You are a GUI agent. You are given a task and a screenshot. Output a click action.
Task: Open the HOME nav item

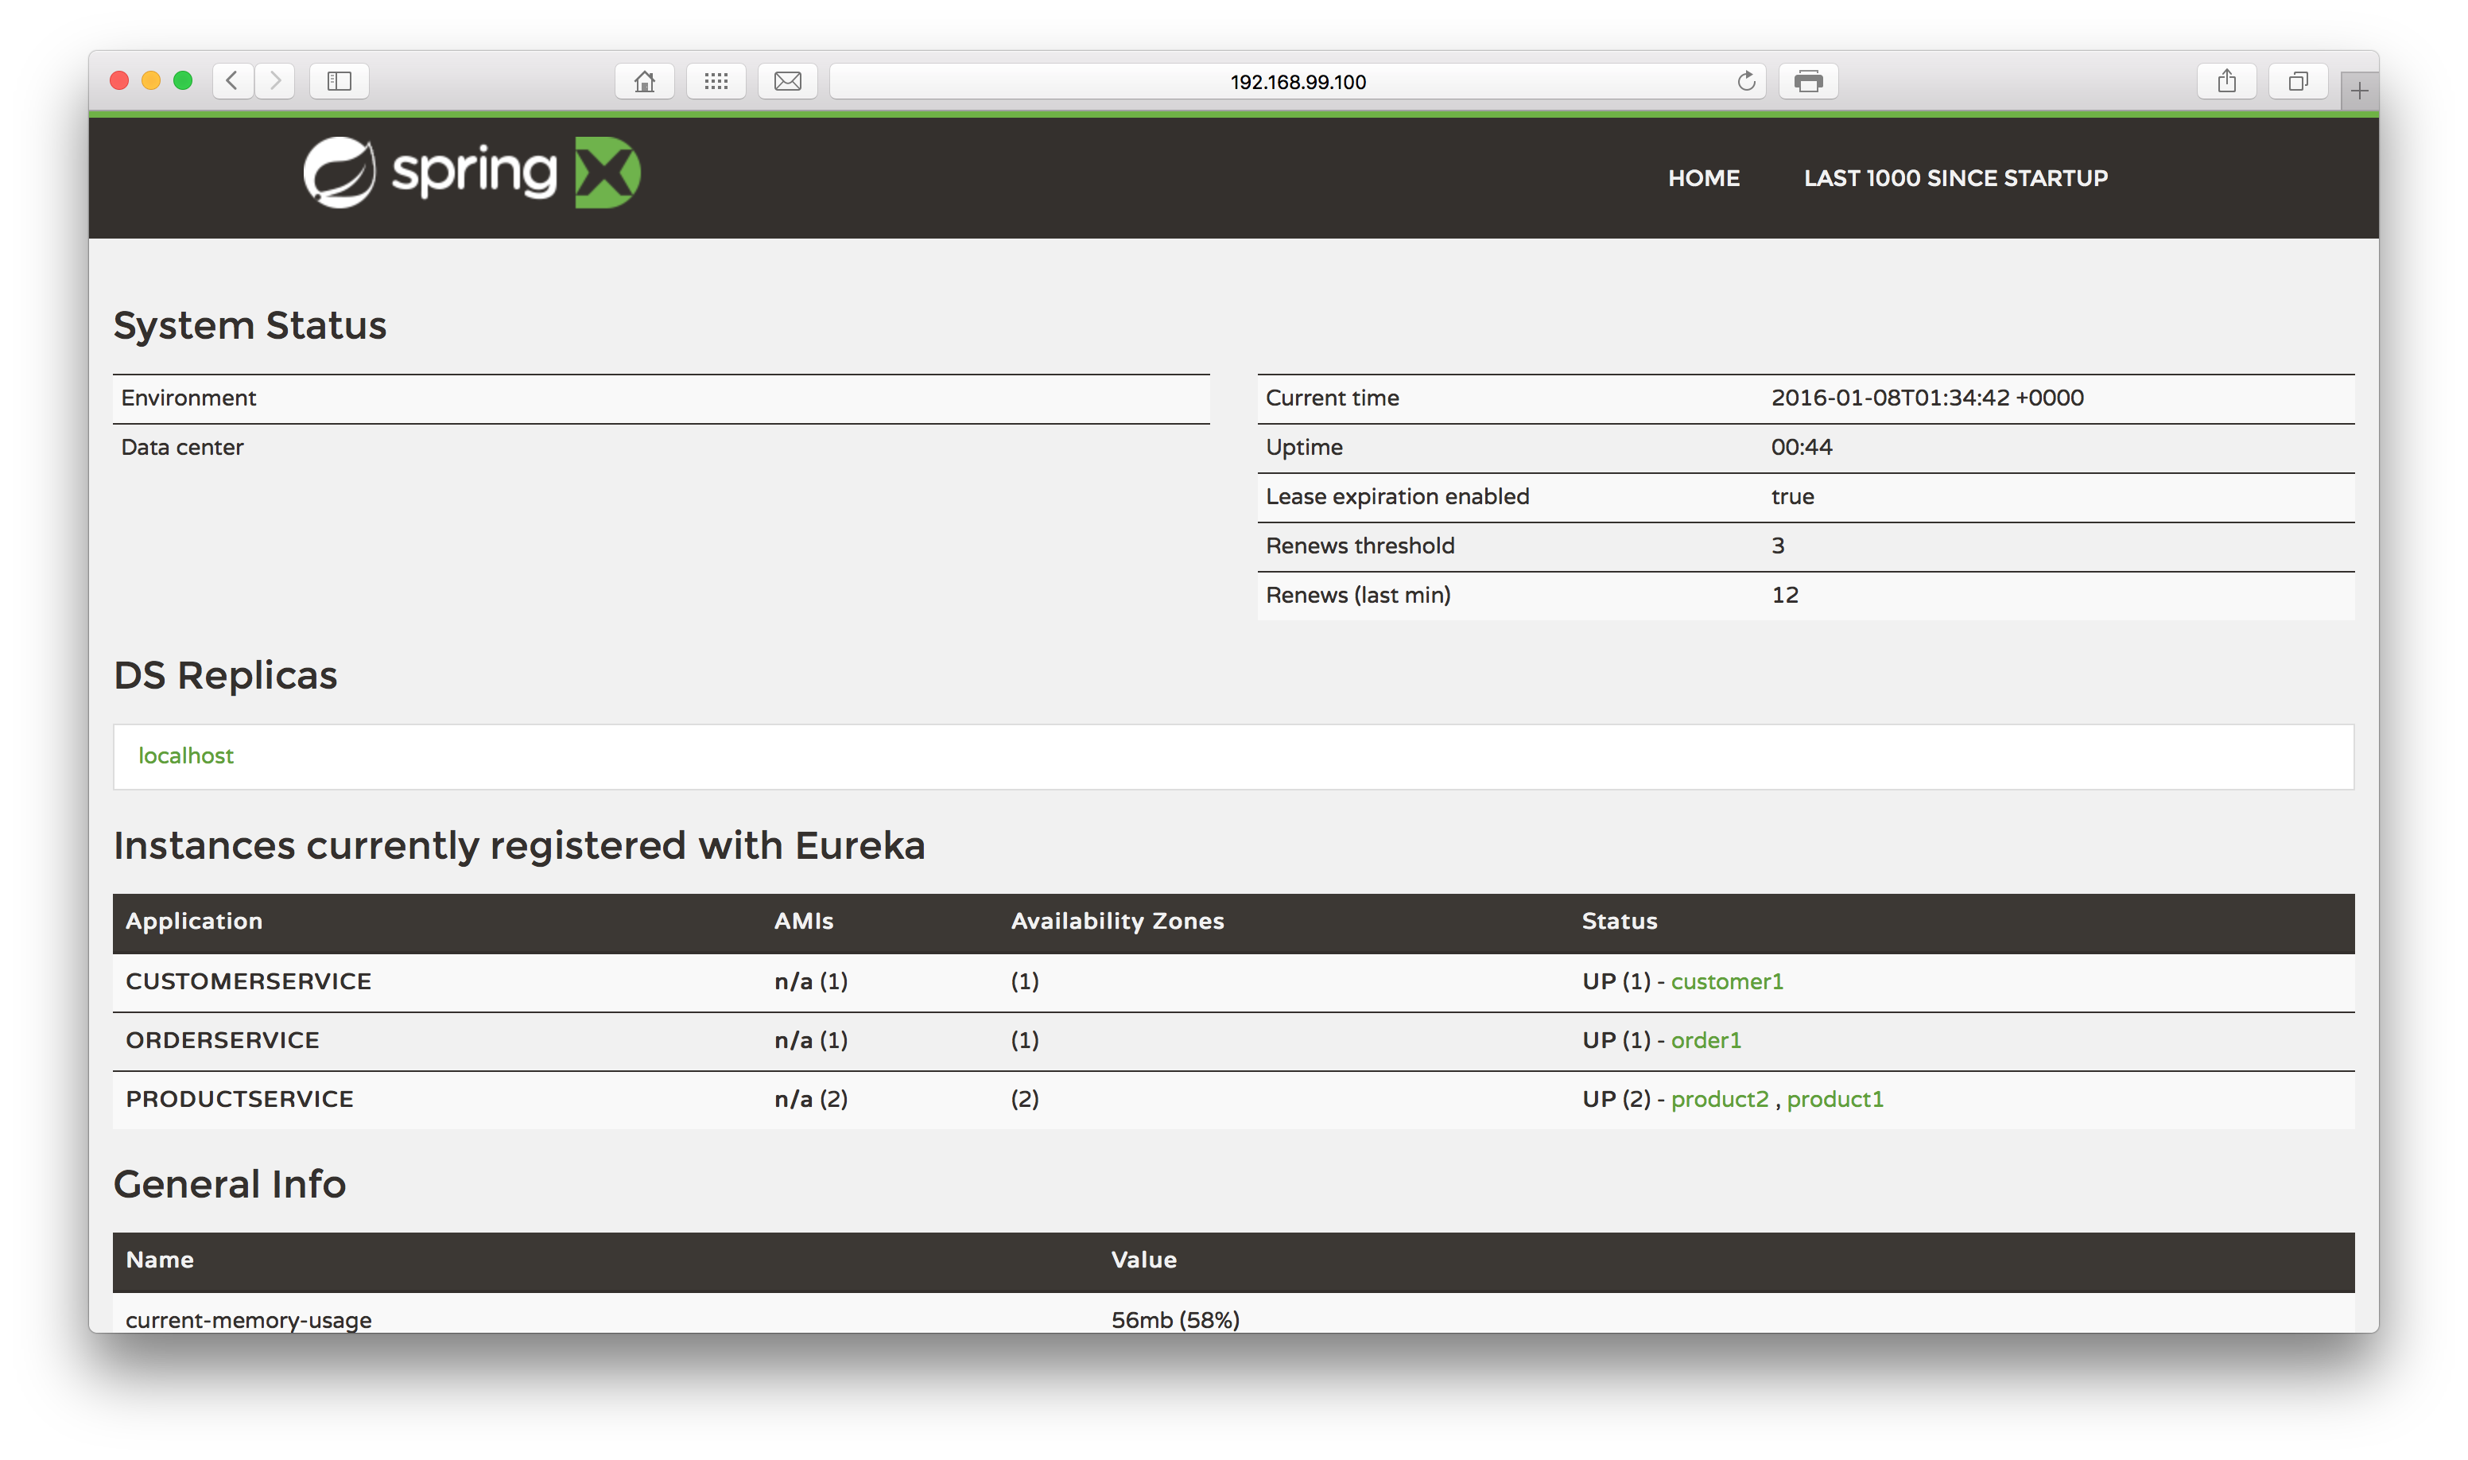coord(1704,178)
